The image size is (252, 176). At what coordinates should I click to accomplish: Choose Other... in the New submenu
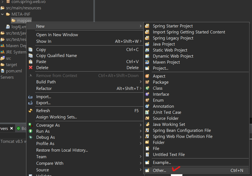pos(196,171)
